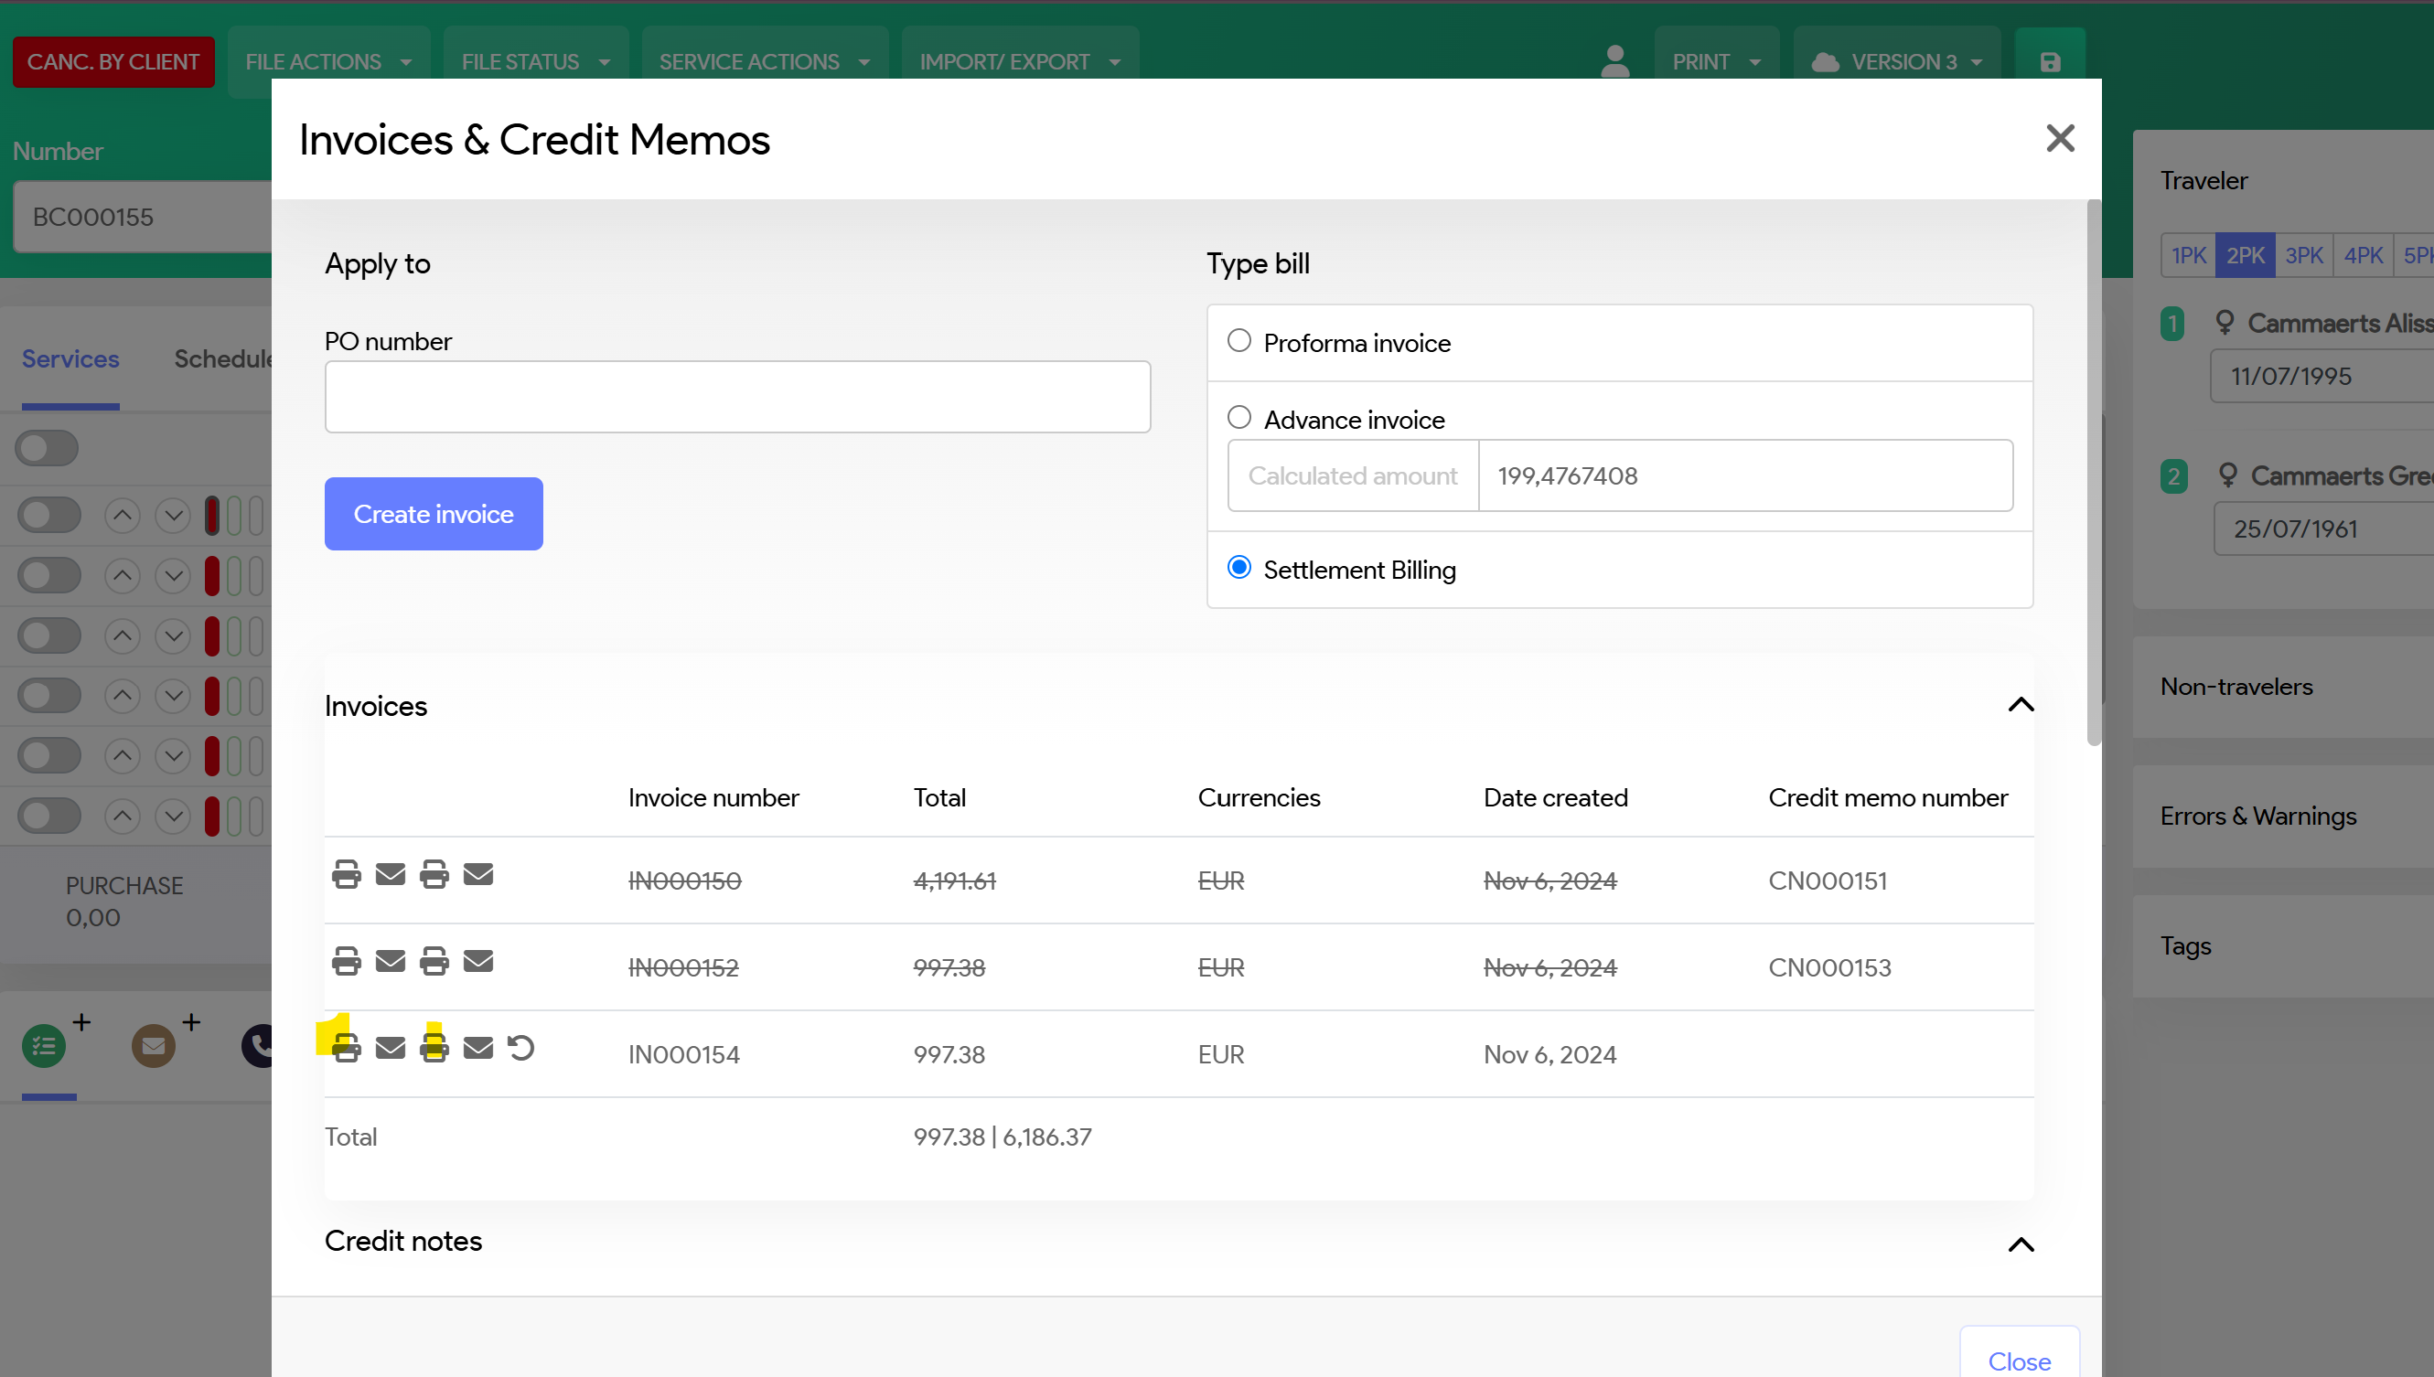Collapse the Credit notes section chevron
2434x1377 pixels.
[2021, 1244]
